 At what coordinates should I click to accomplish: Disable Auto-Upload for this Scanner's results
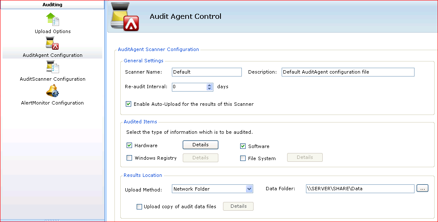129,104
